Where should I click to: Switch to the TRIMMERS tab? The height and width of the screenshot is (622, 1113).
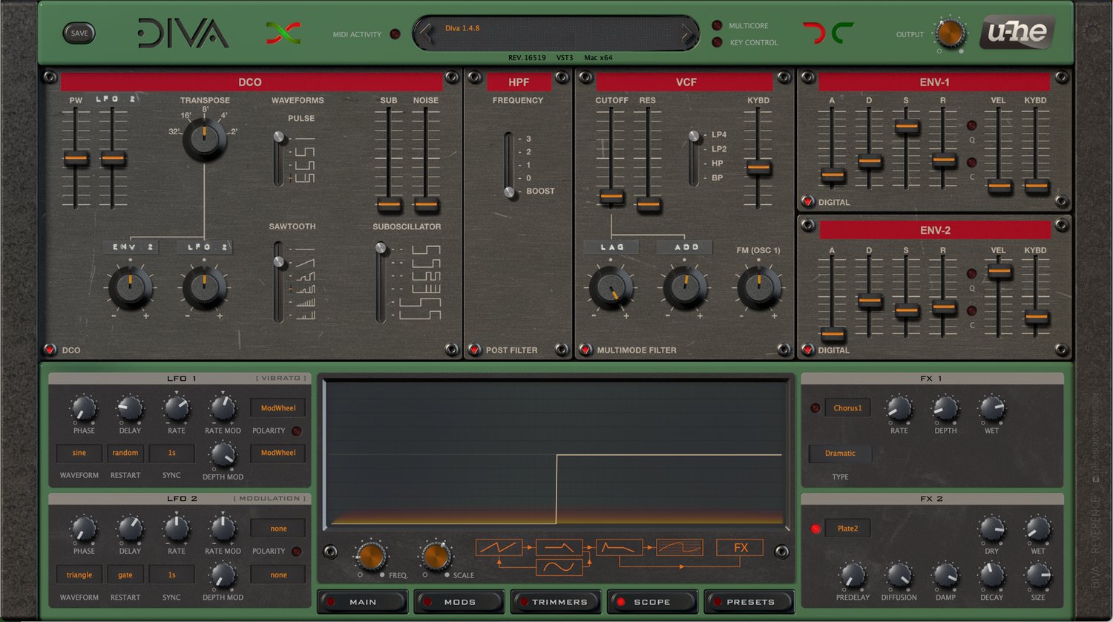(x=556, y=602)
